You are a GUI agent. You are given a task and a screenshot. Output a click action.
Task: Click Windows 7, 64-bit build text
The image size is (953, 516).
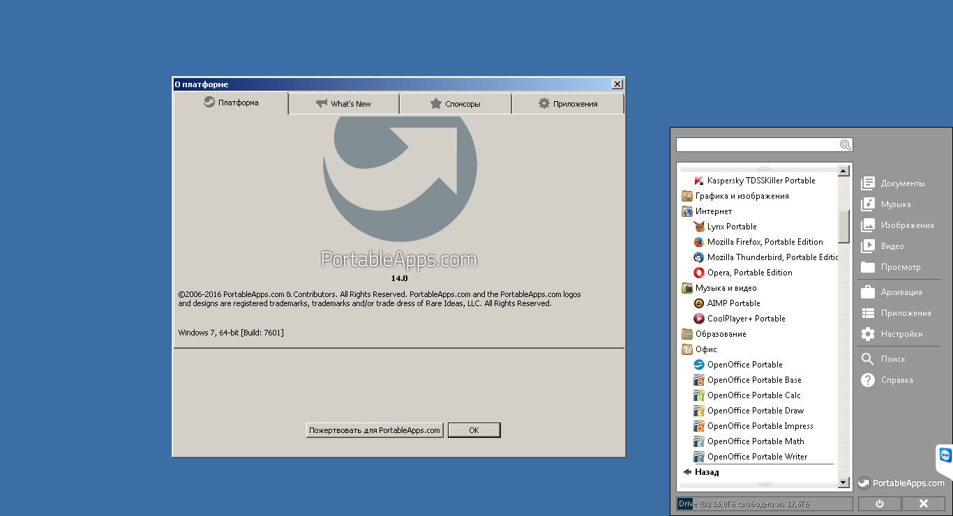231,333
